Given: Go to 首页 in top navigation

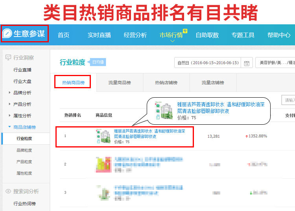Looking at the screenshot, I should 64,35.
